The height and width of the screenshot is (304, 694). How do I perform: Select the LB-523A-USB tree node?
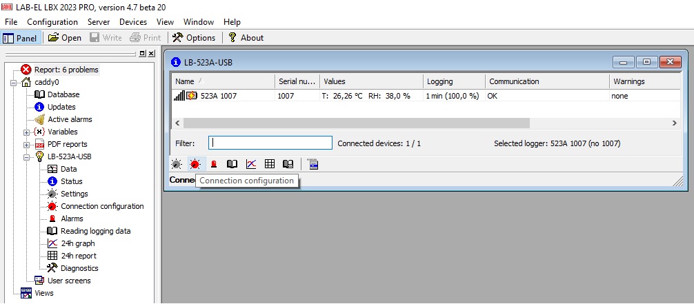point(70,156)
